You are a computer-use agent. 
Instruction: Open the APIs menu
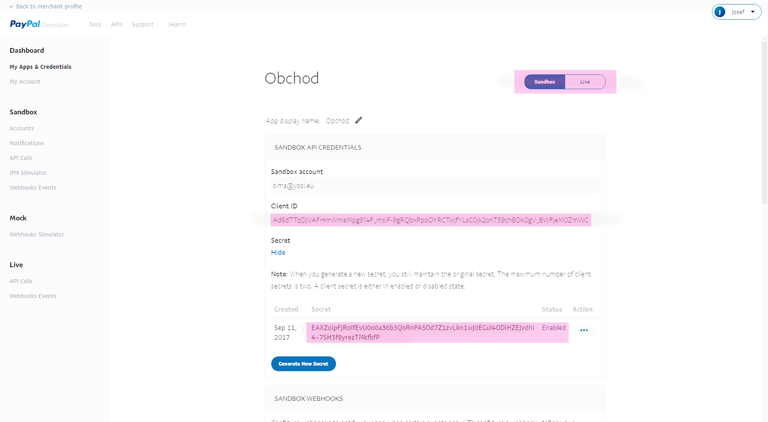[117, 24]
